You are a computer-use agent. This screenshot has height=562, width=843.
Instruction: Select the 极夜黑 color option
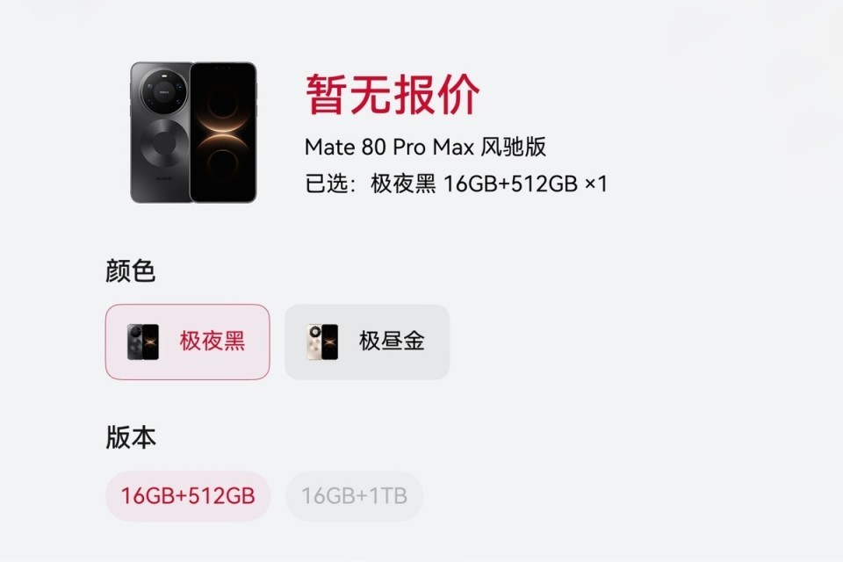pos(188,342)
